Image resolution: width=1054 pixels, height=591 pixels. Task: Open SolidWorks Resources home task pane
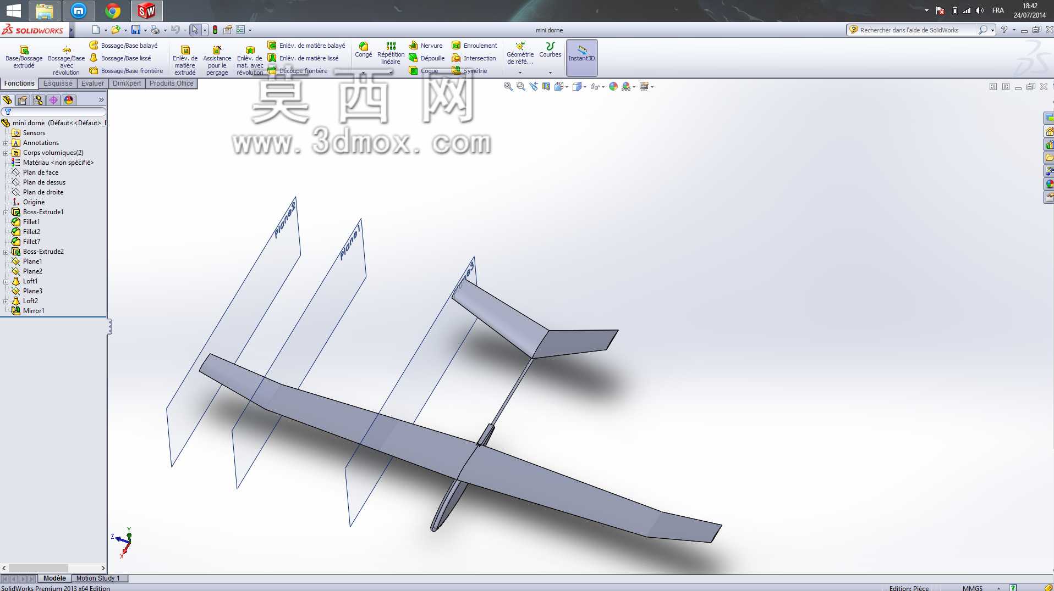point(1049,131)
